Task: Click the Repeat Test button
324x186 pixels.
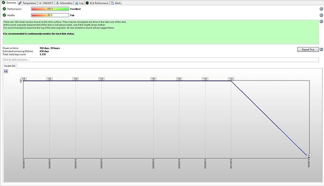Action: pyautogui.click(x=308, y=50)
